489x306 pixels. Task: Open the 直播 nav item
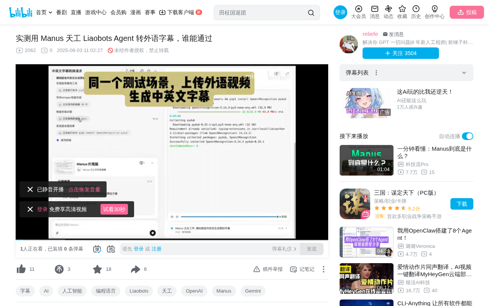pos(76,12)
